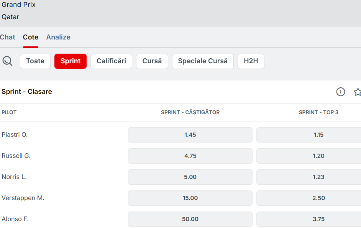Select the H2H filter

[x=251, y=61]
